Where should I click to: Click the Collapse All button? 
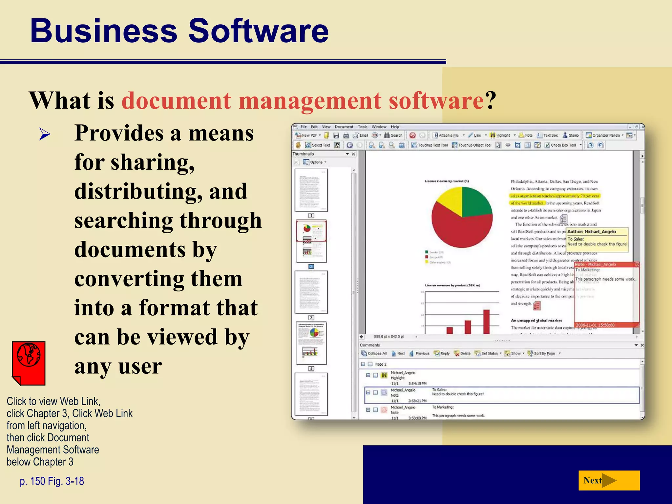(374, 353)
